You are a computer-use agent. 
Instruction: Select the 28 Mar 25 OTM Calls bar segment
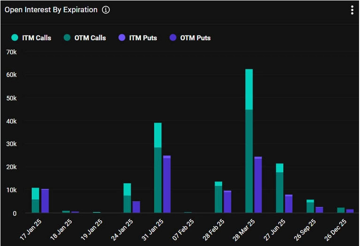click(x=249, y=161)
